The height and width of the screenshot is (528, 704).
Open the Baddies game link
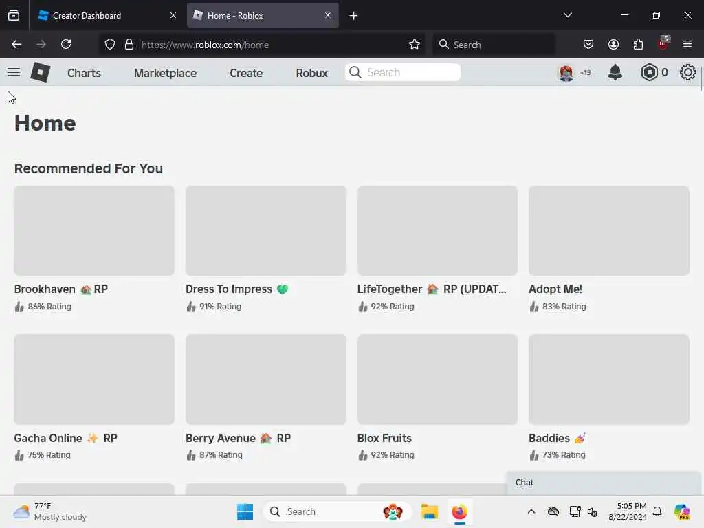tap(557, 438)
